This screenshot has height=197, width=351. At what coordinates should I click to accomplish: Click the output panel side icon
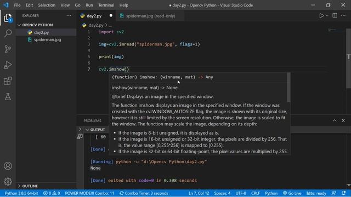point(80,136)
